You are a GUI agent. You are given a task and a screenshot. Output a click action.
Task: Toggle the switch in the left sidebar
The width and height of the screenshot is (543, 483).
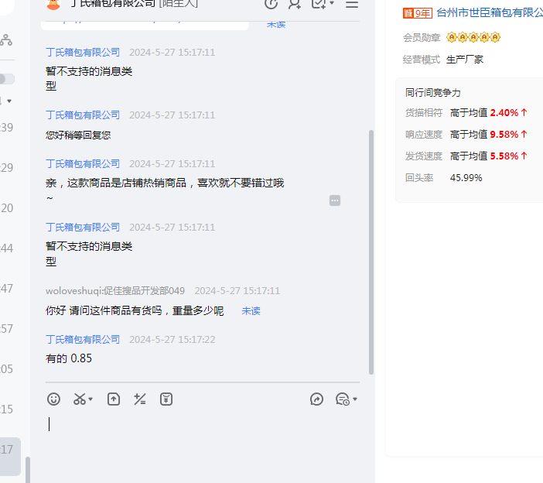(x=6, y=79)
